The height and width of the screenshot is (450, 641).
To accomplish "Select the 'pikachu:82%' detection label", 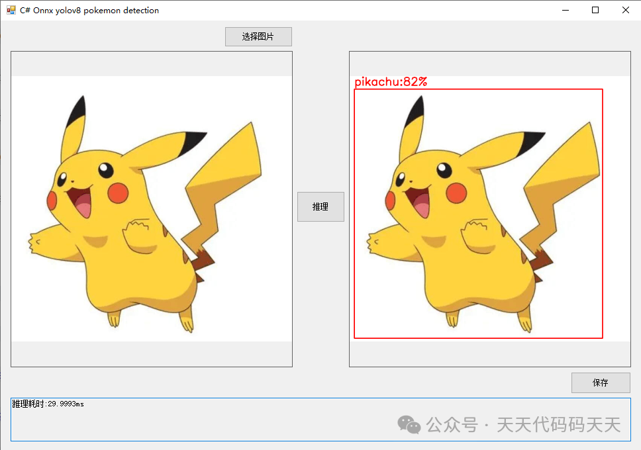I will pyautogui.click(x=391, y=82).
